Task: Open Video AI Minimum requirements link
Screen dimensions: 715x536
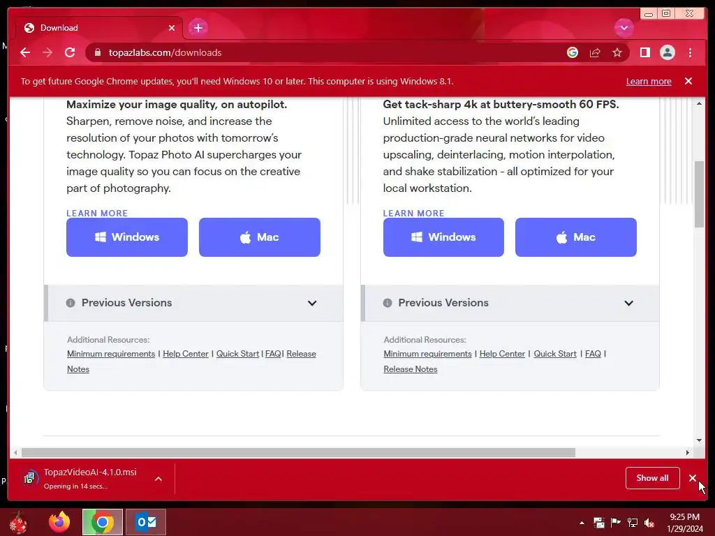Action: [x=427, y=354]
